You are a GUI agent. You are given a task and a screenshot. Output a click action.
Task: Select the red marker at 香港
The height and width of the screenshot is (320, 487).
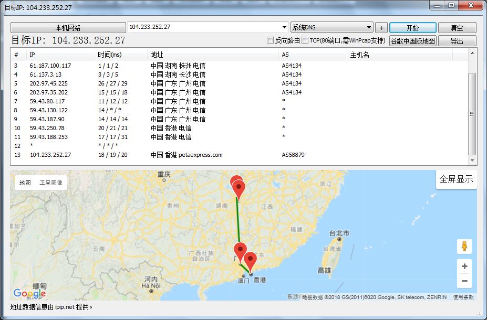point(251,258)
